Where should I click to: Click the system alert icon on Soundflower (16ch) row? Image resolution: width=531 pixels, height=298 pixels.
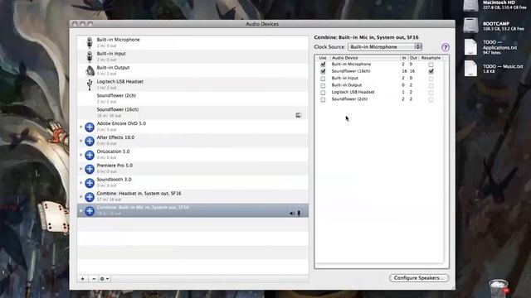[x=299, y=115]
